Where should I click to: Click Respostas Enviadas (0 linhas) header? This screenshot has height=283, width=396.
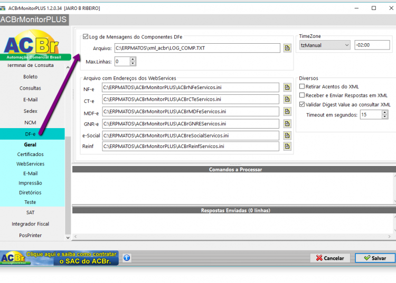(x=235, y=210)
